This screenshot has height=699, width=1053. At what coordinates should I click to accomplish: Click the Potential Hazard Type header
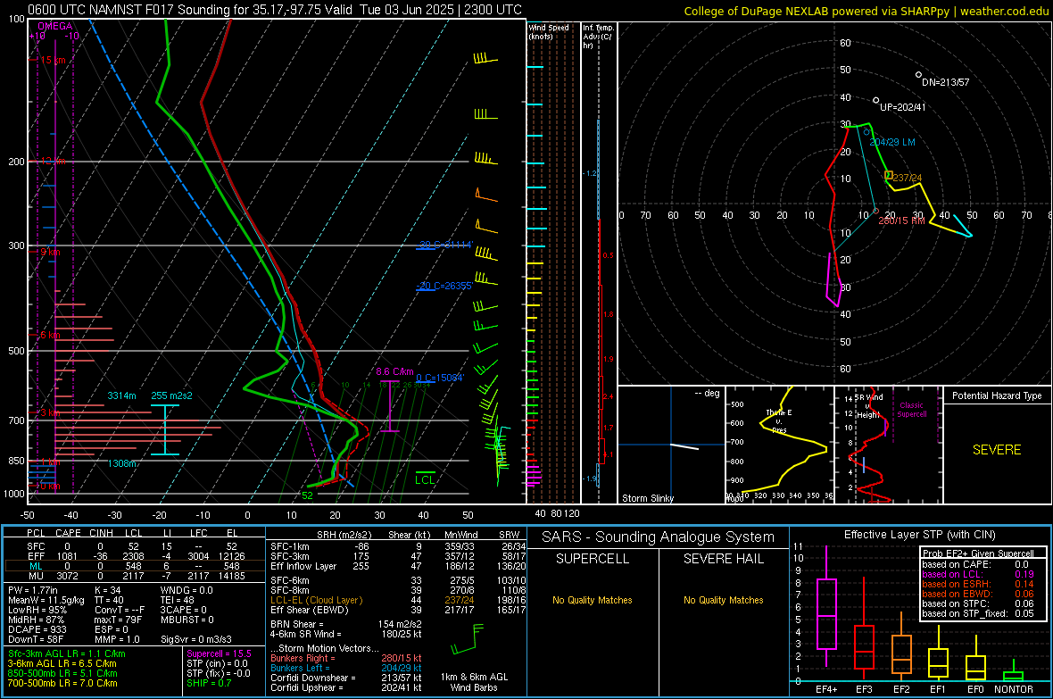coord(997,395)
